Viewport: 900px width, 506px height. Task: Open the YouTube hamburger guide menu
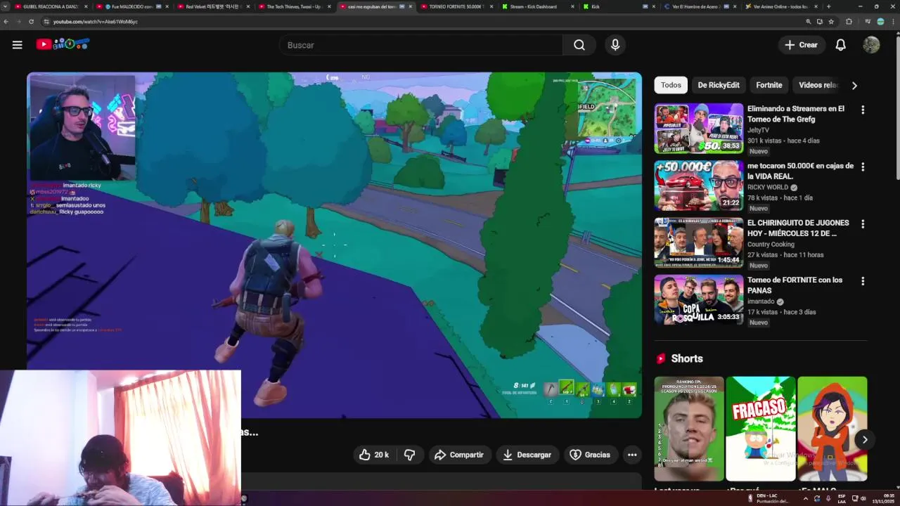[17, 45]
